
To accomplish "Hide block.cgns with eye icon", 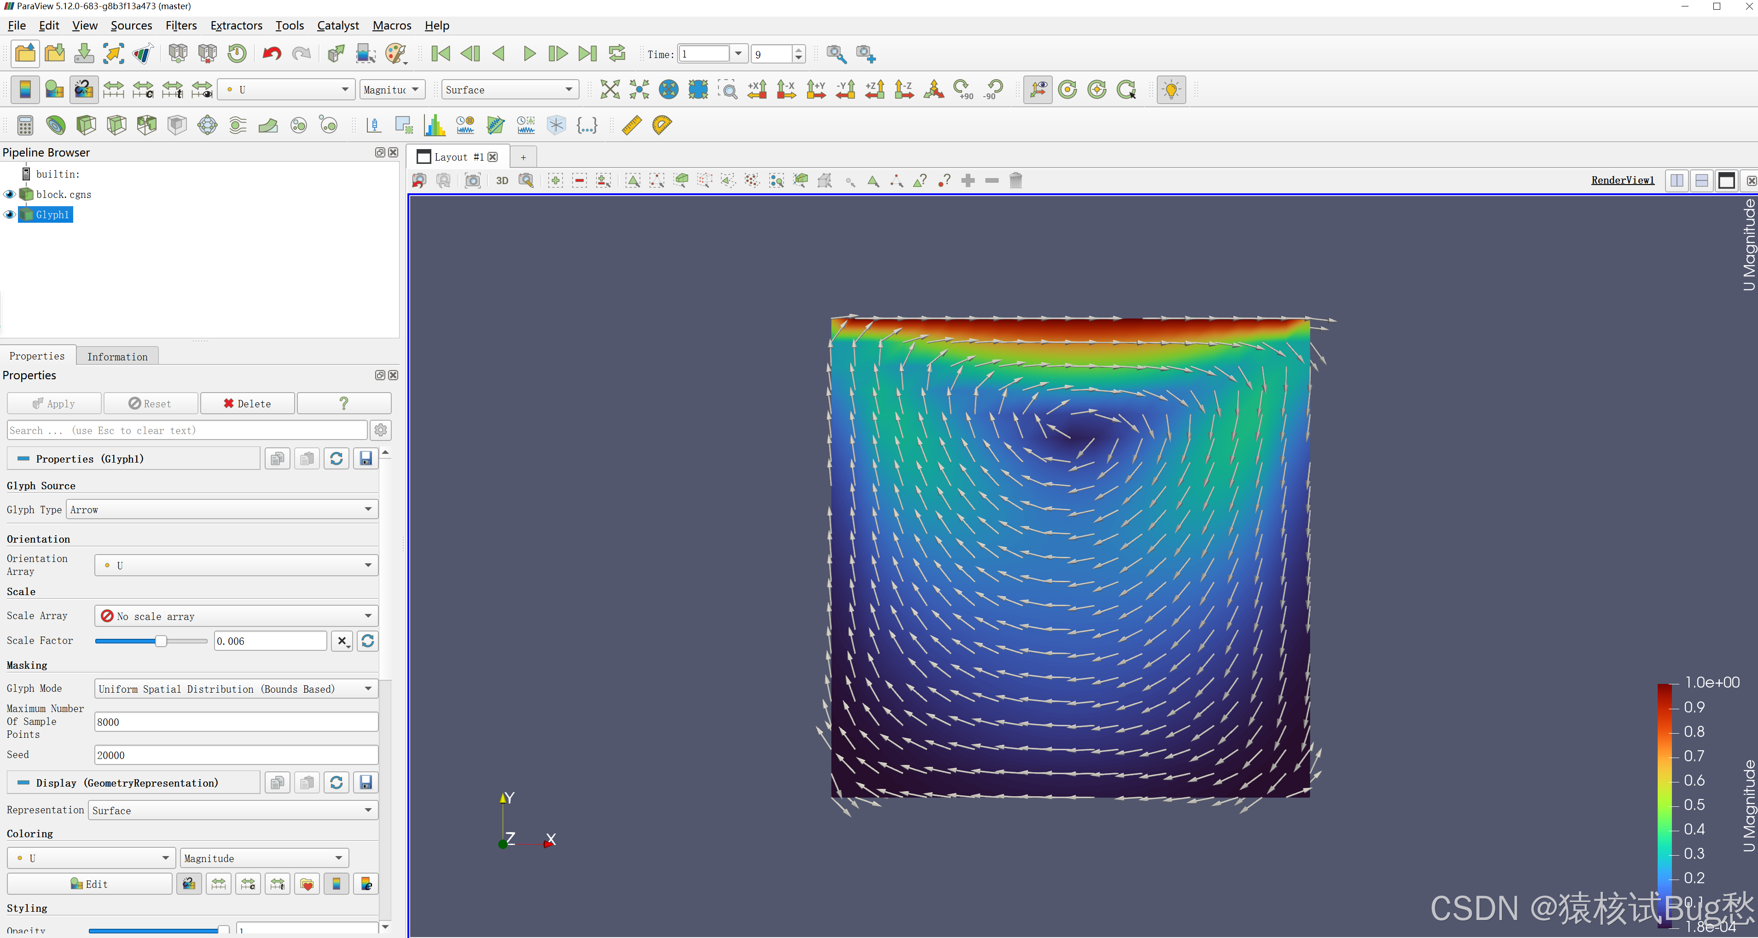I will pos(10,194).
